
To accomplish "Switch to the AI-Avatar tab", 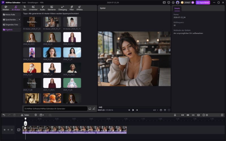I will tap(16, 8).
